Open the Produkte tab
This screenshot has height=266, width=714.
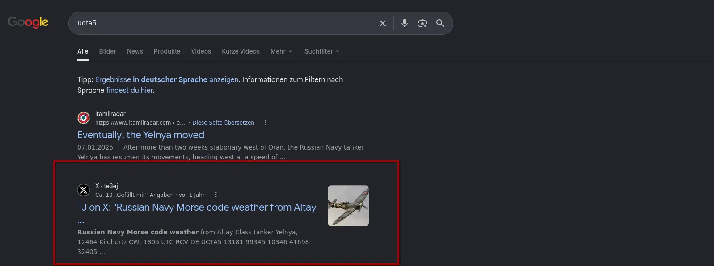click(167, 51)
